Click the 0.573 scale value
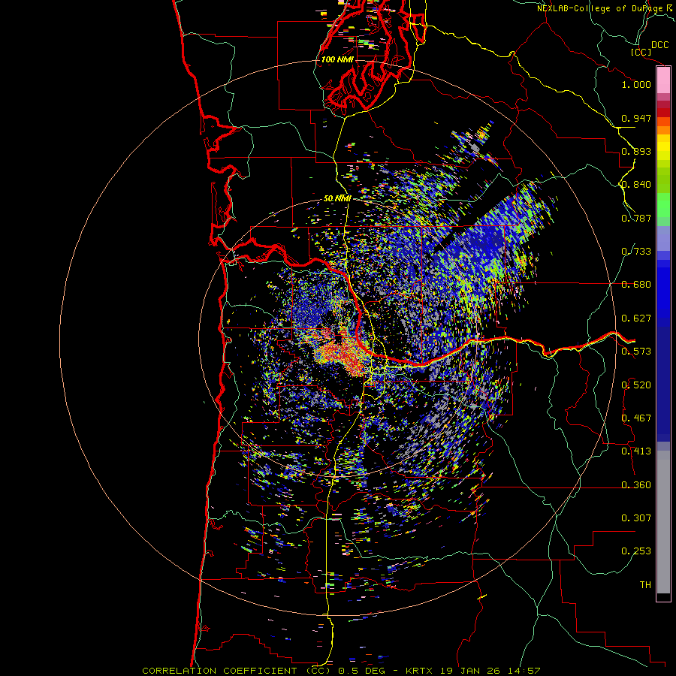 [636, 352]
